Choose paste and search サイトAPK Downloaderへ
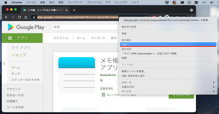The height and width of the screenshot is (114, 219). (168, 53)
